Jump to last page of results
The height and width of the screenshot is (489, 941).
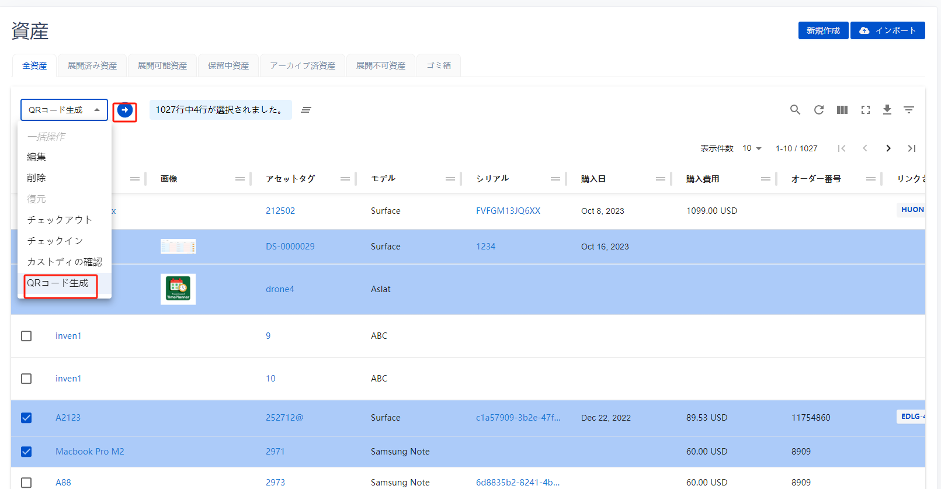[911, 148]
